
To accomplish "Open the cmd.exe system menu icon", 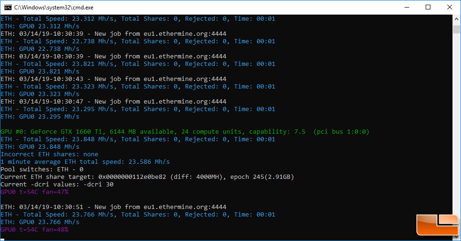I will coord(8,8).
